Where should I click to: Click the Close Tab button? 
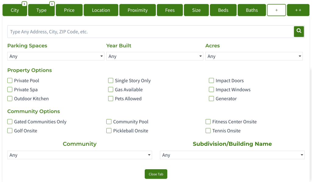tap(156, 174)
